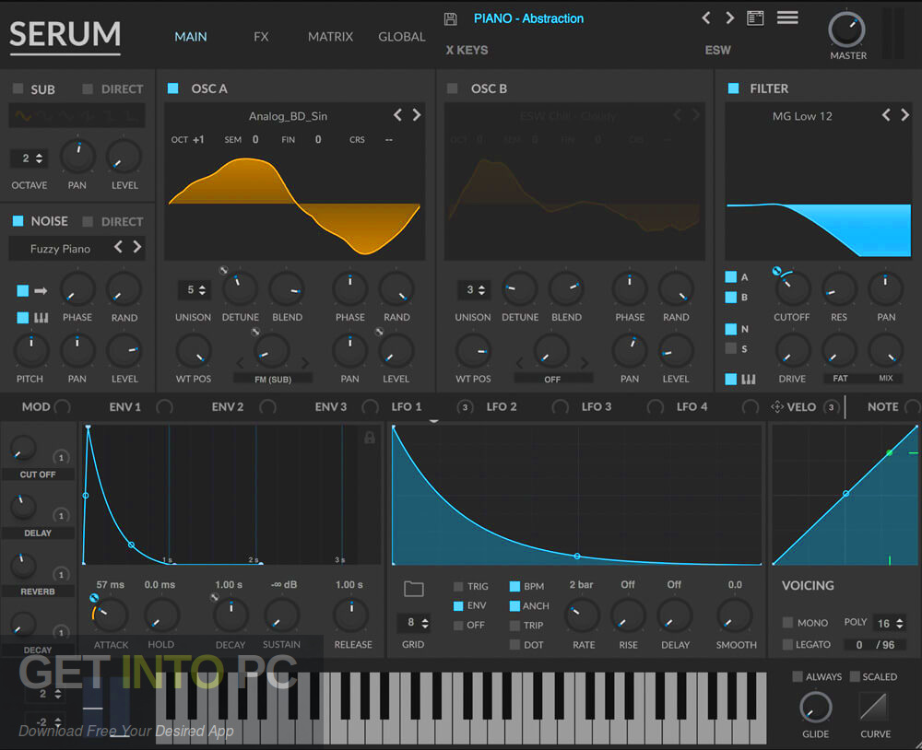Adjust the SUB octave stepper
The height and width of the screenshot is (750, 922).
[30, 158]
